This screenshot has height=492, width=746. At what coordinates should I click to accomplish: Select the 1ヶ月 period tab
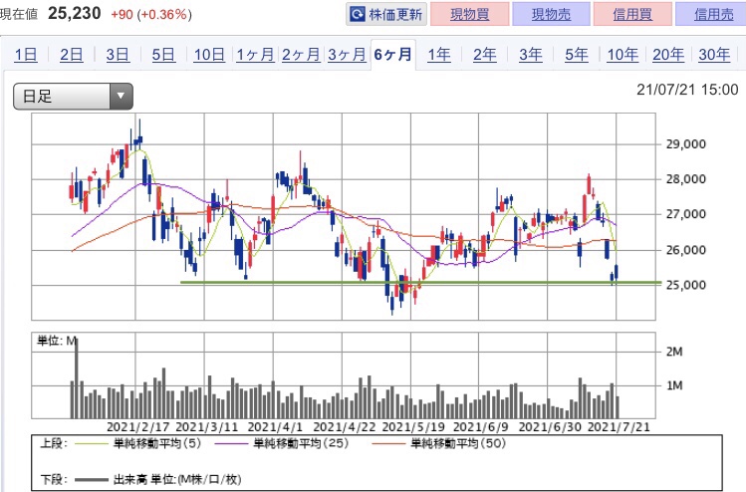click(255, 55)
